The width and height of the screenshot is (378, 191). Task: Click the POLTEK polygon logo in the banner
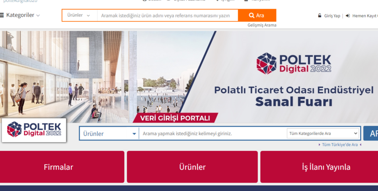[266, 63]
